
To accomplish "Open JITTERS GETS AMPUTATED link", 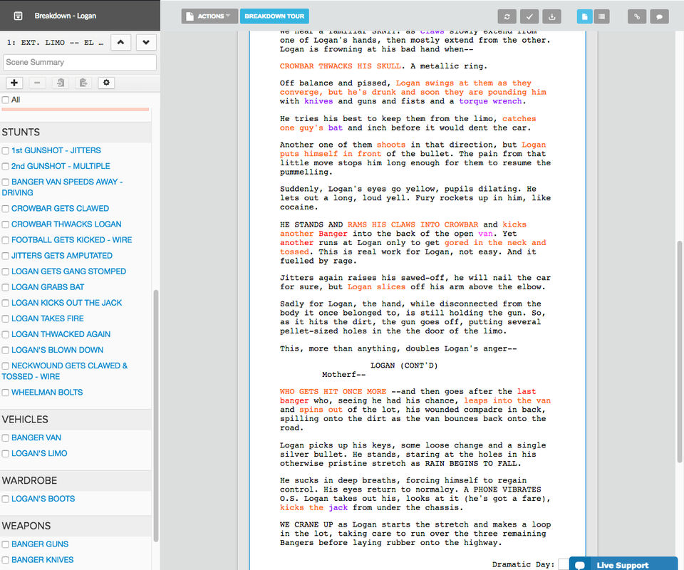I will tap(62, 256).
